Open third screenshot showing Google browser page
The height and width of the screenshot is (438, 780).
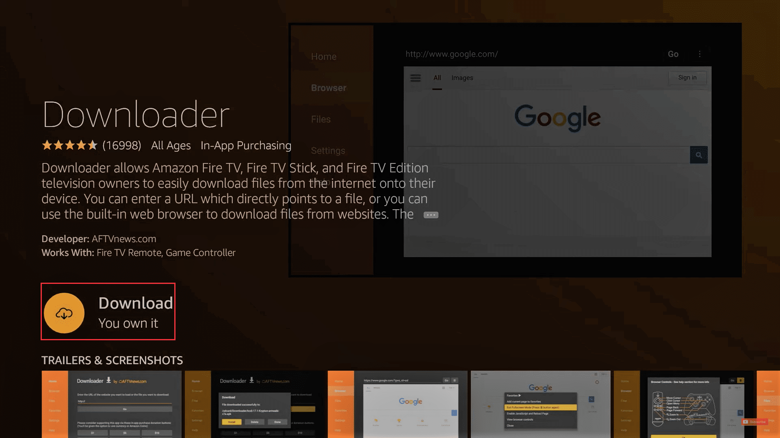(x=397, y=404)
